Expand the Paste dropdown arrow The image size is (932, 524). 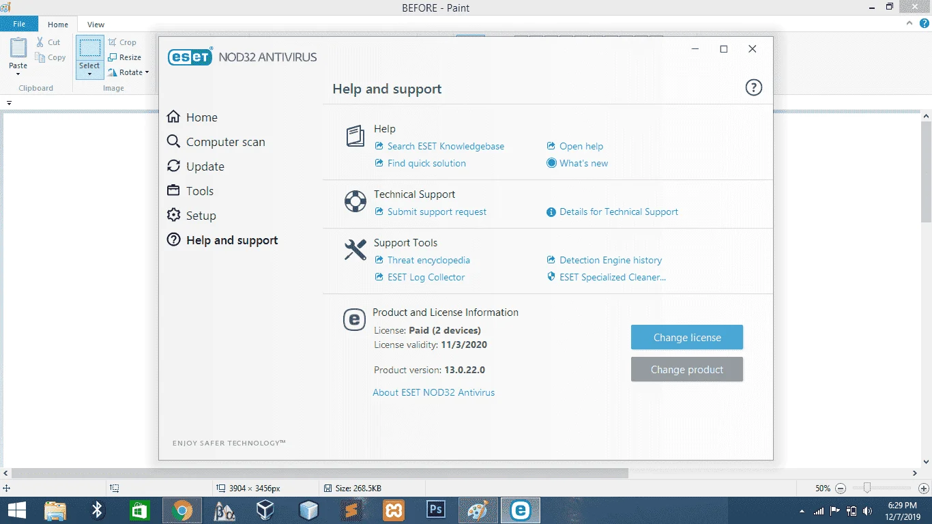click(x=18, y=72)
